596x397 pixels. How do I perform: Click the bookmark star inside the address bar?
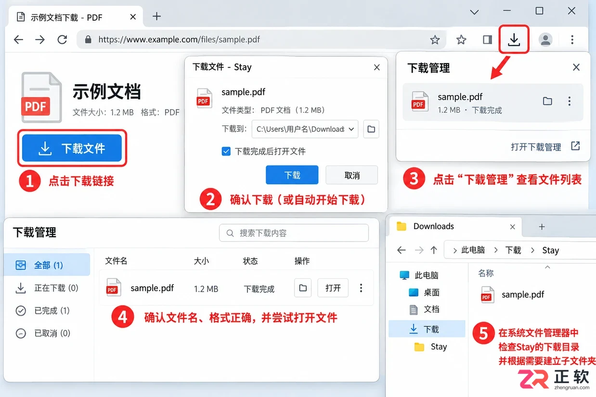pos(435,40)
